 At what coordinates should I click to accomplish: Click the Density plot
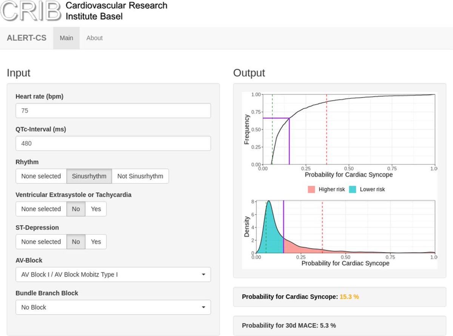click(345, 227)
